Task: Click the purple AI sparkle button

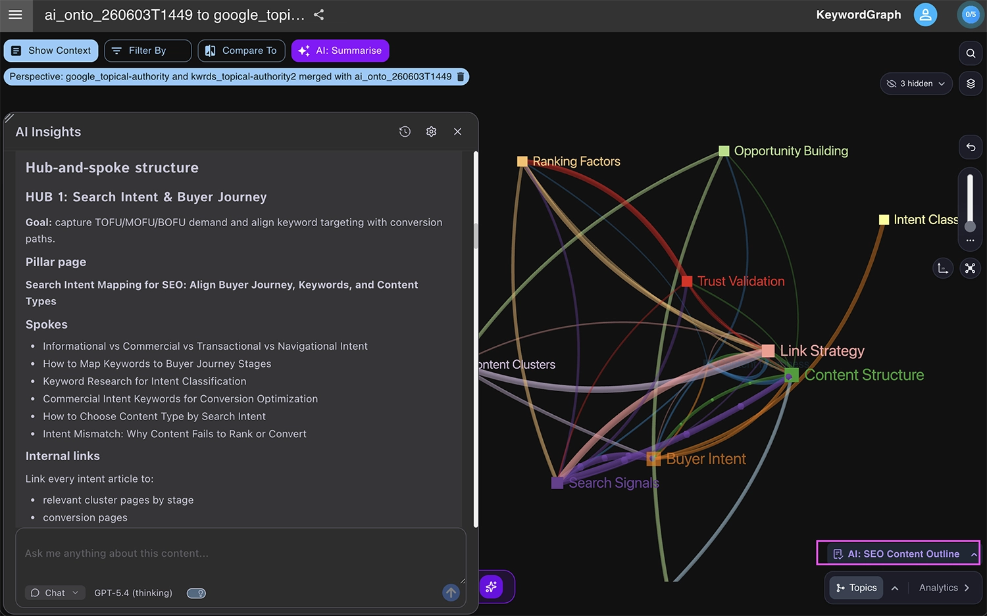Action: (x=492, y=586)
